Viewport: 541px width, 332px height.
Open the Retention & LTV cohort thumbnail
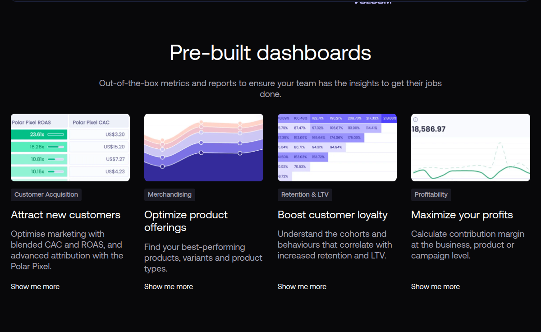(x=337, y=148)
